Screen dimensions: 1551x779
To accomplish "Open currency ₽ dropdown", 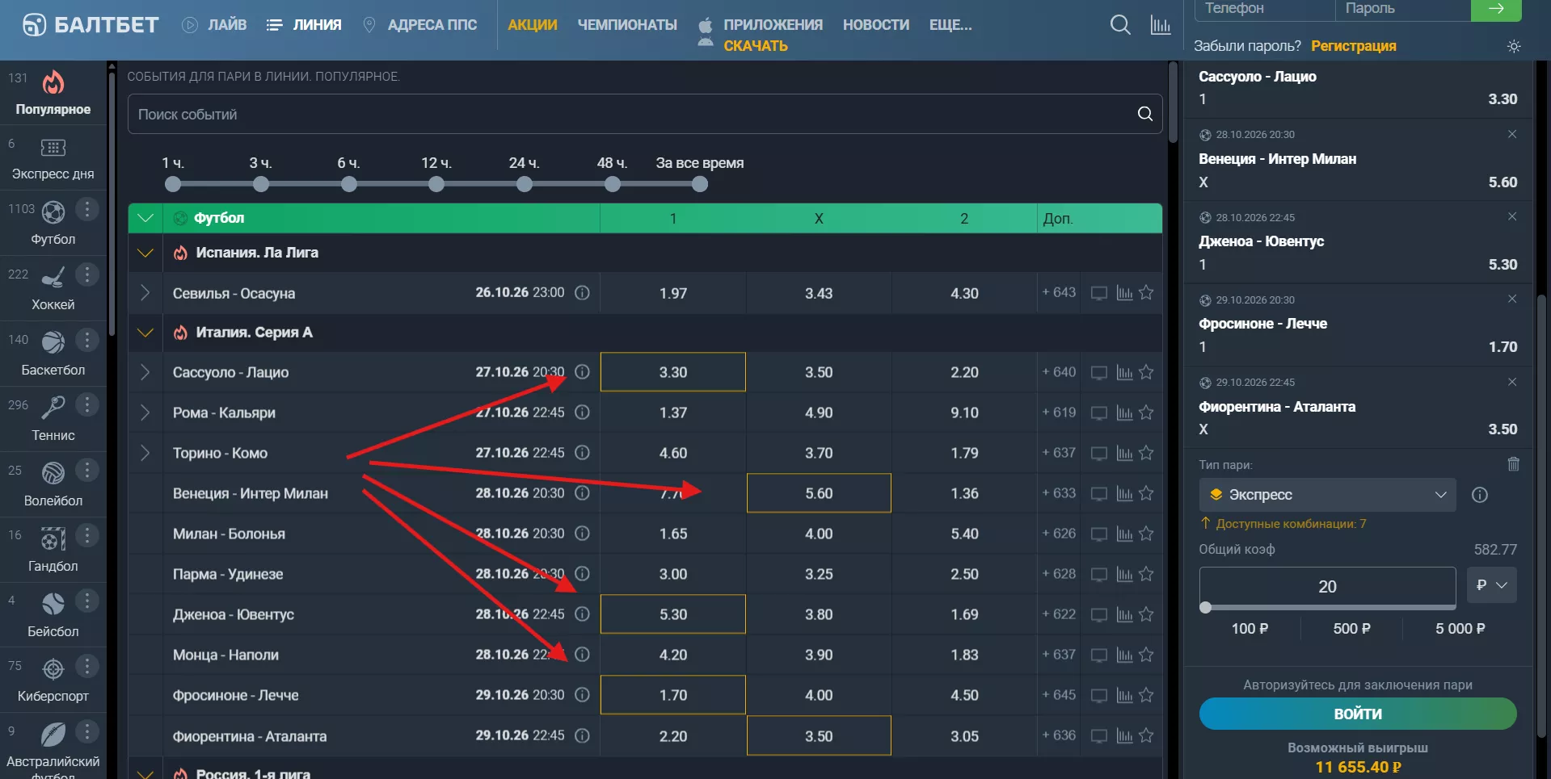I will coord(1491,585).
